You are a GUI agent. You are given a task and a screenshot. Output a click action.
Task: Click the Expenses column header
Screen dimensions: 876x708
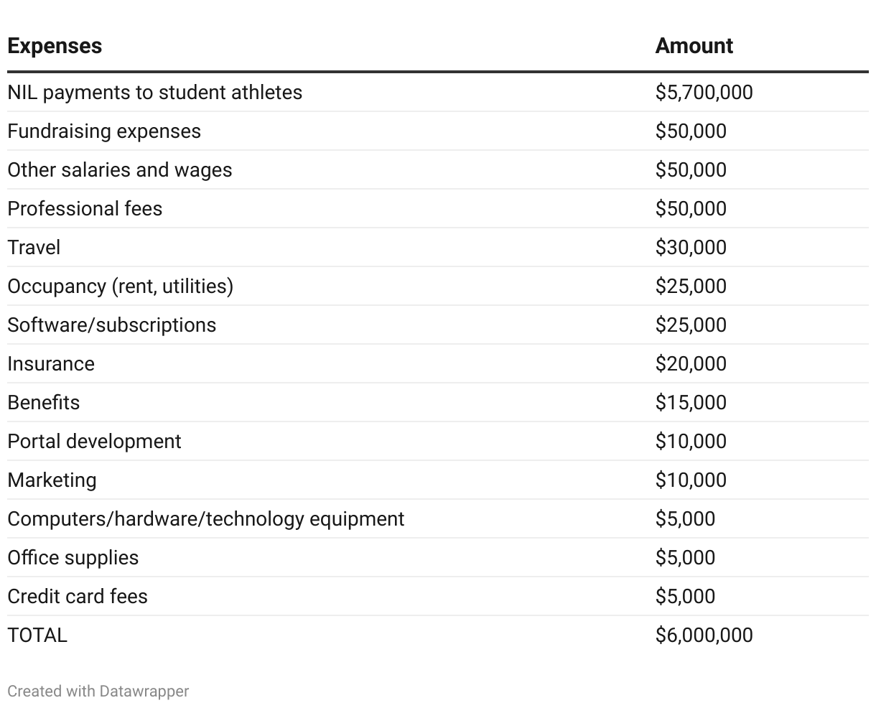[x=55, y=46]
